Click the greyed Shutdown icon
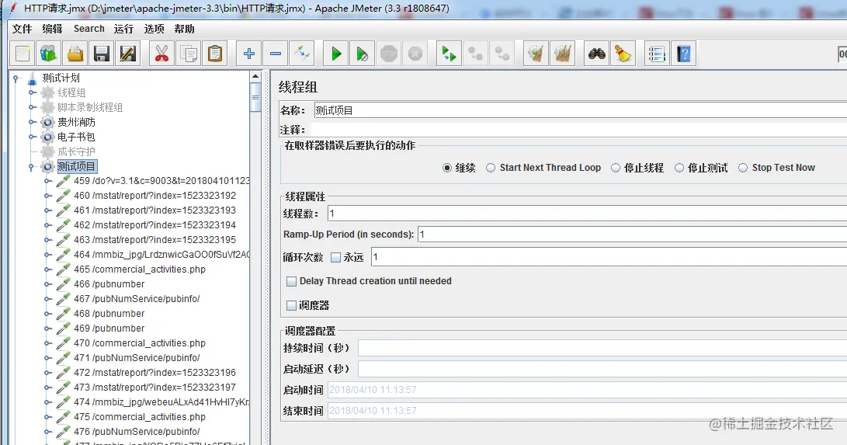Viewport: 847px width, 445px height. pyautogui.click(x=415, y=54)
